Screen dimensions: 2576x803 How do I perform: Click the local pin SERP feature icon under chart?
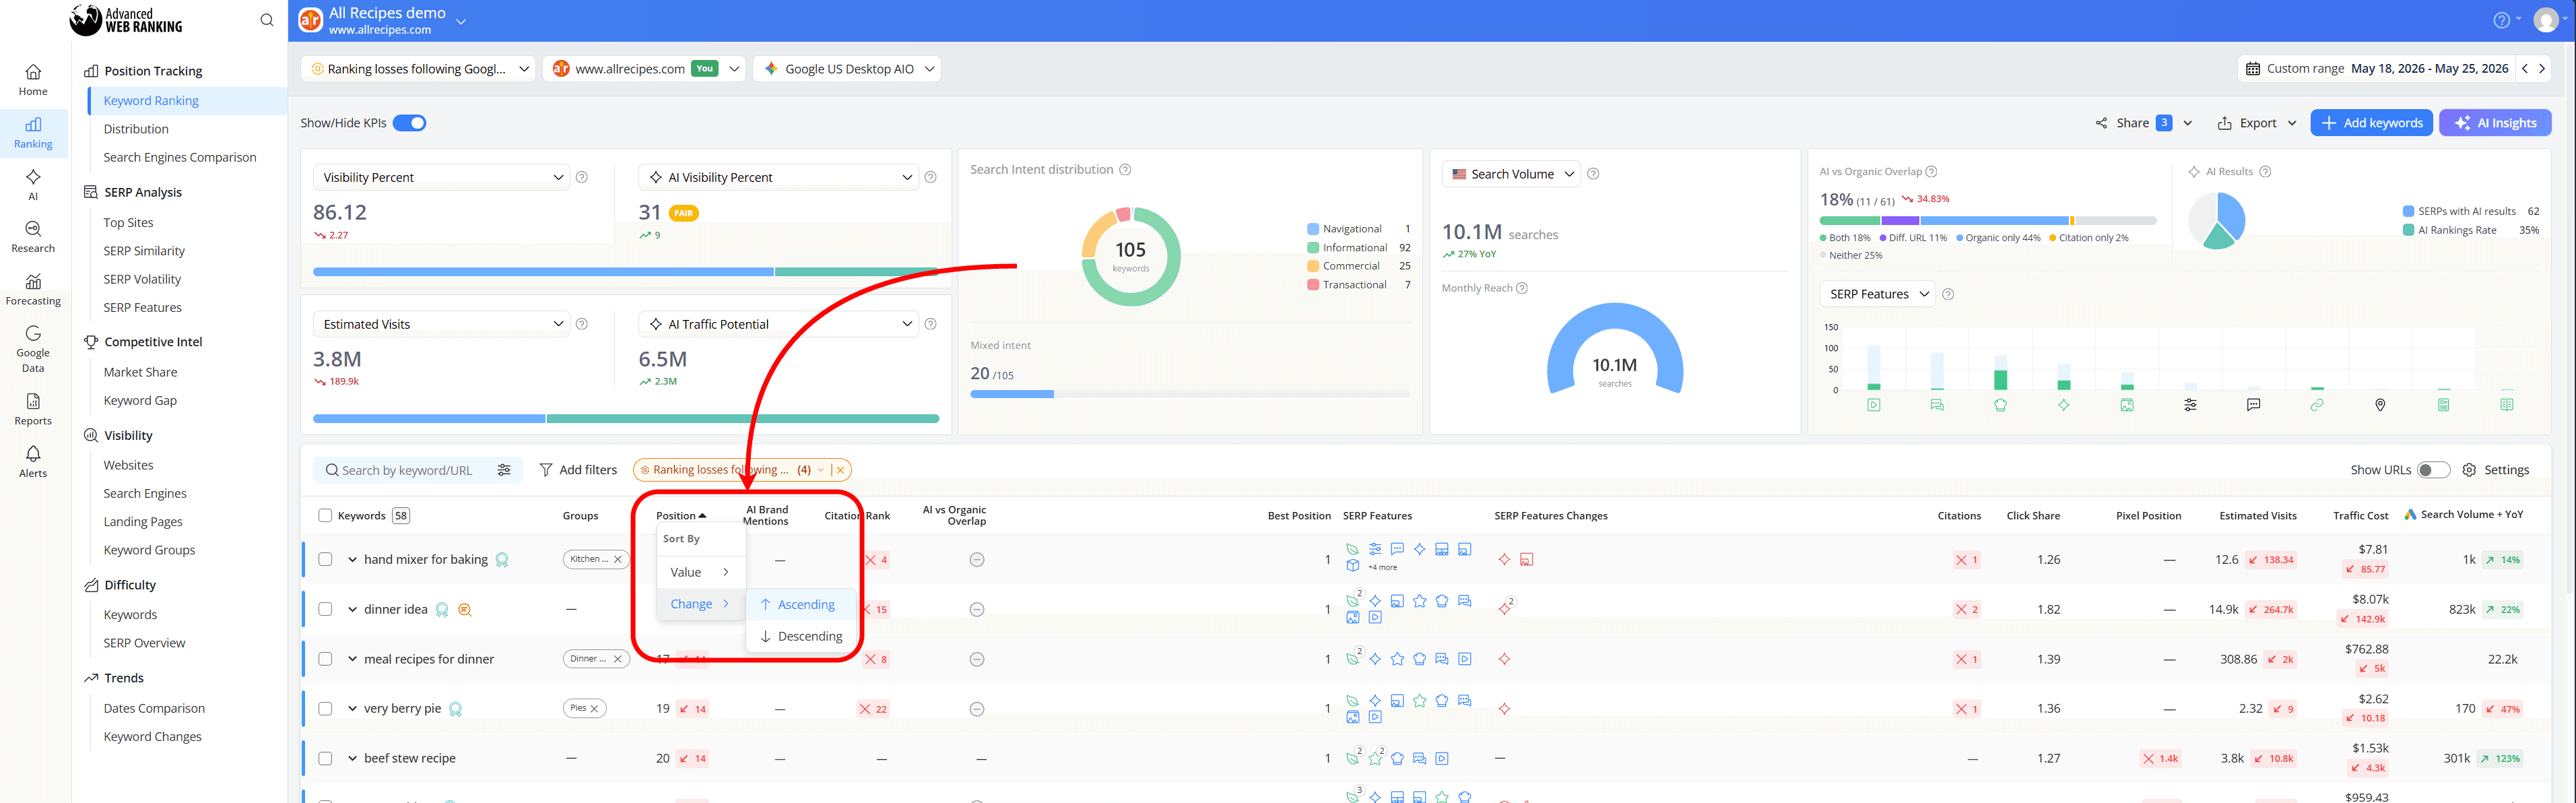[x=2381, y=405]
